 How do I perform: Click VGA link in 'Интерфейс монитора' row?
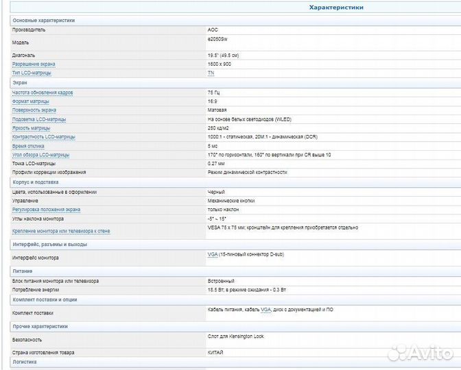coord(213,254)
